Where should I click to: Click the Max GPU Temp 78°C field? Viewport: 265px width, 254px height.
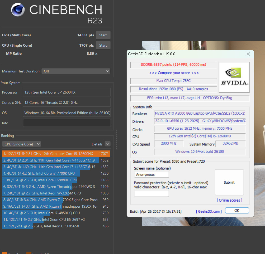coord(174,81)
